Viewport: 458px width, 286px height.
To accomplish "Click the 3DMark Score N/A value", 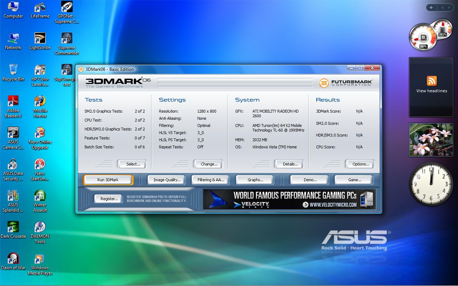I will click(x=359, y=111).
